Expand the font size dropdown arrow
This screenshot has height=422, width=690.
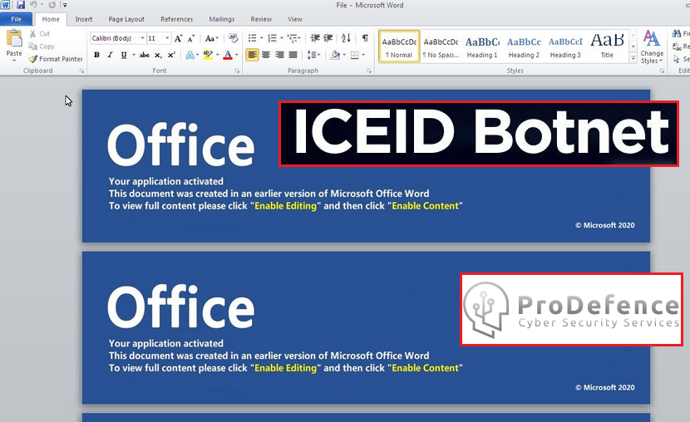tap(167, 38)
